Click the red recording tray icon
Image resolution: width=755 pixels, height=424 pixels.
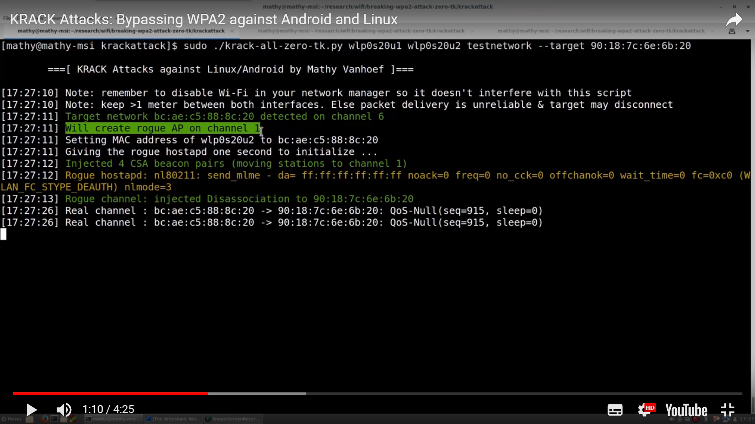click(x=696, y=419)
